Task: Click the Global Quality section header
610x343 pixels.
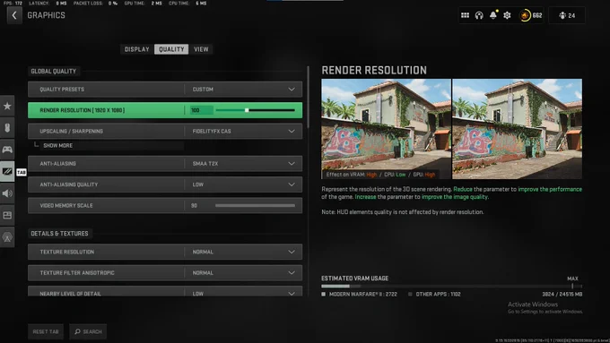Action: pos(54,72)
